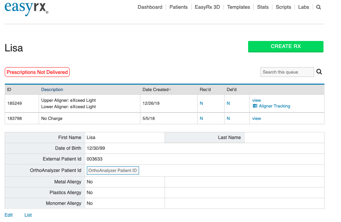Click the Date of Birth value 12/30/99

(96, 148)
